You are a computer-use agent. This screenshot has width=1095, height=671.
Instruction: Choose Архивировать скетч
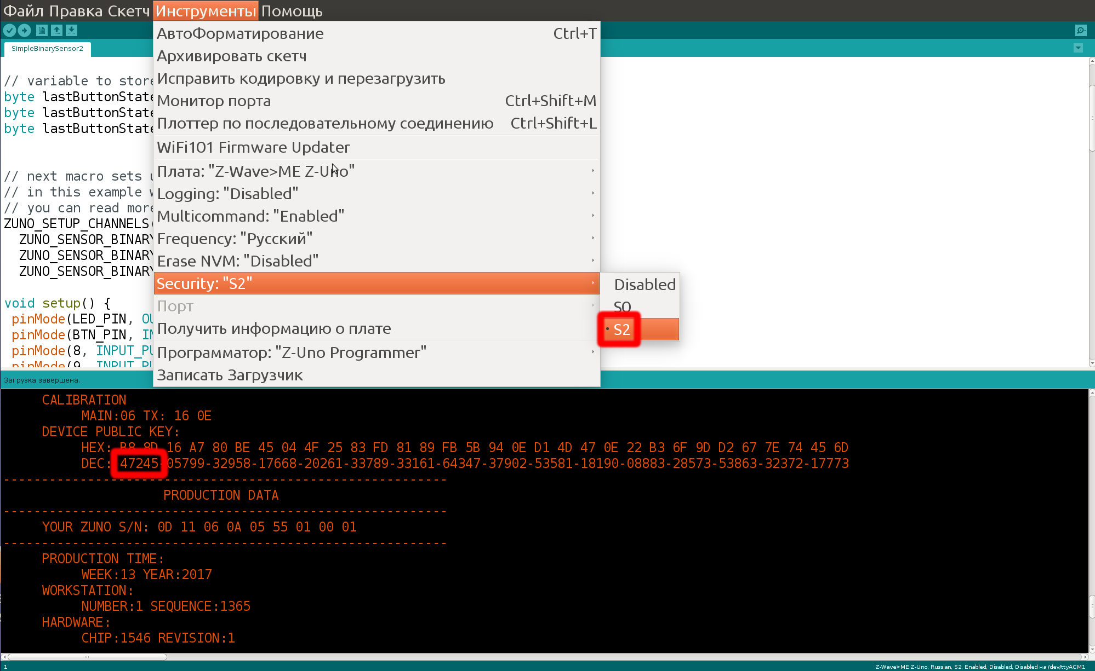(377, 56)
